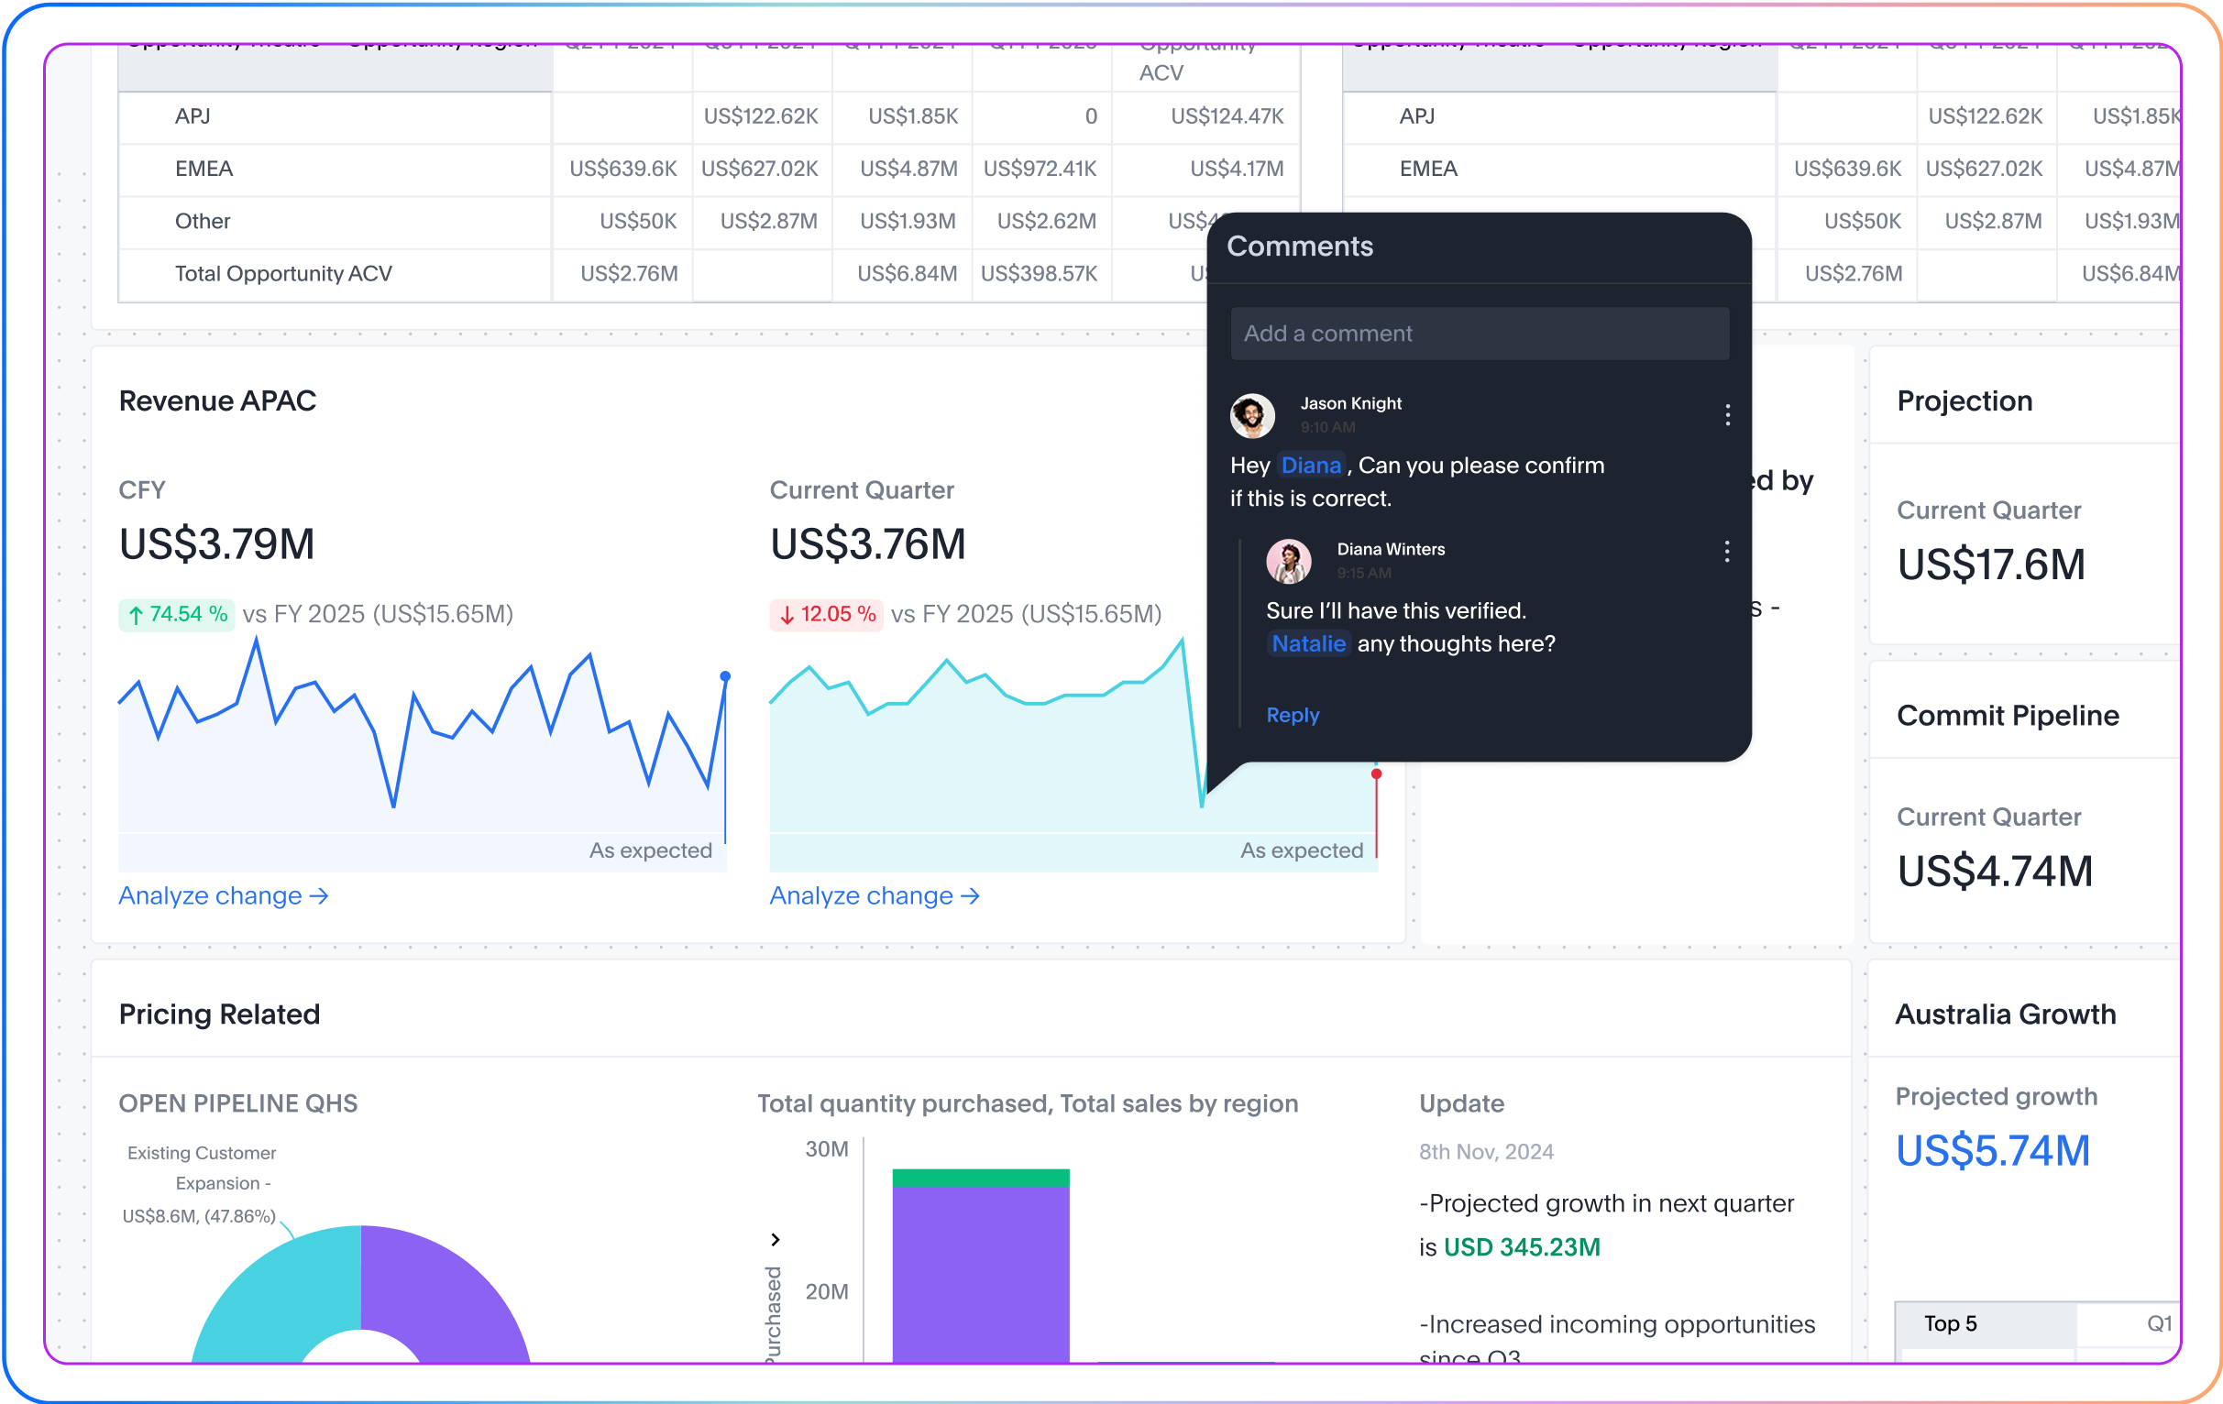Click Diana Winters' profile avatar

(1289, 561)
